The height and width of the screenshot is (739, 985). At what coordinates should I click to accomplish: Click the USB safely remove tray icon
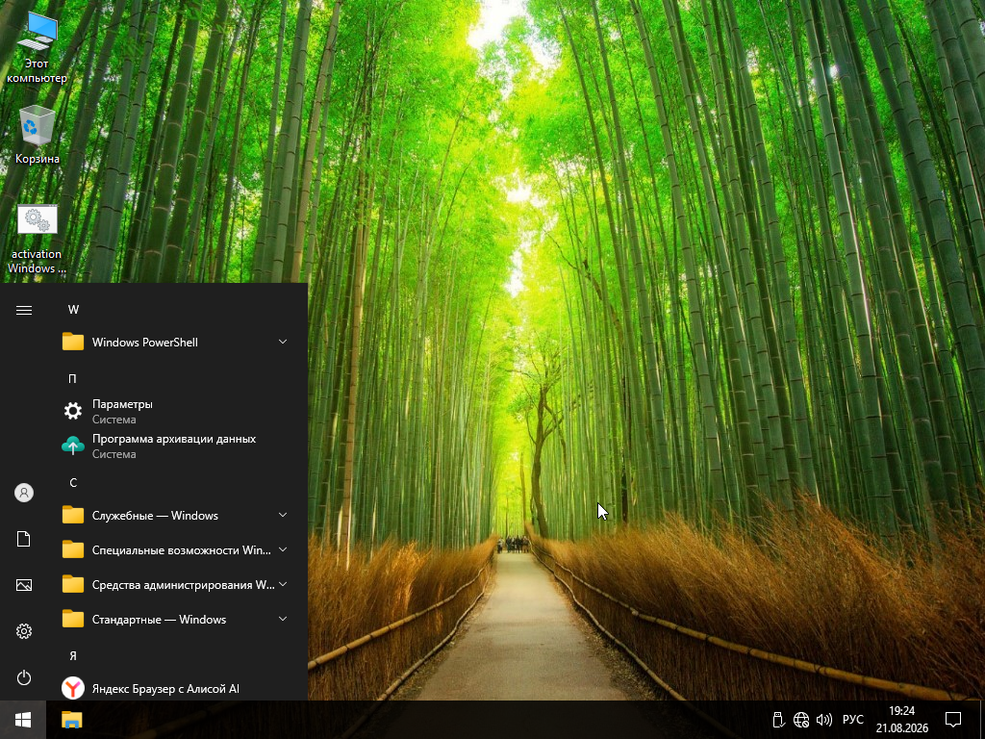[778, 720]
